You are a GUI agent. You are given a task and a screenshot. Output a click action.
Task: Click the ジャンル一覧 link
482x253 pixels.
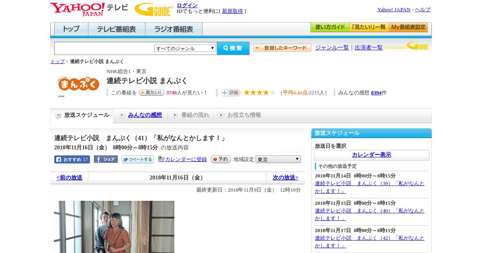332,48
